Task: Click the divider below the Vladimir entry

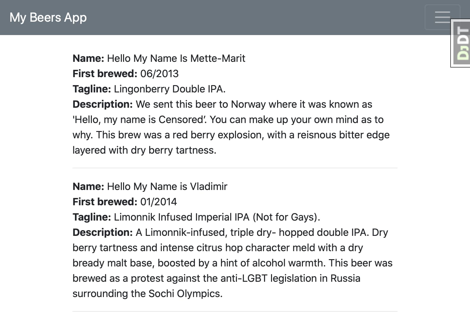Action: click(235, 310)
